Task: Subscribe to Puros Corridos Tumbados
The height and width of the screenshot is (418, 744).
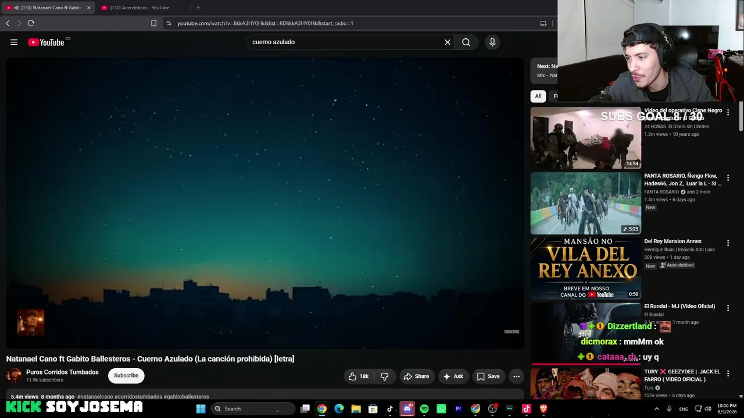Action: click(x=126, y=376)
